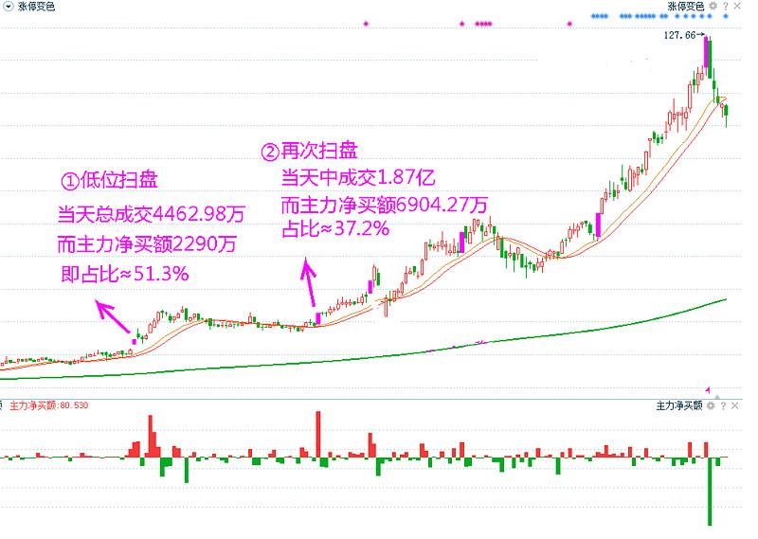Click the 涨停变色 label at top right
The image size is (758, 539).
pos(686,7)
